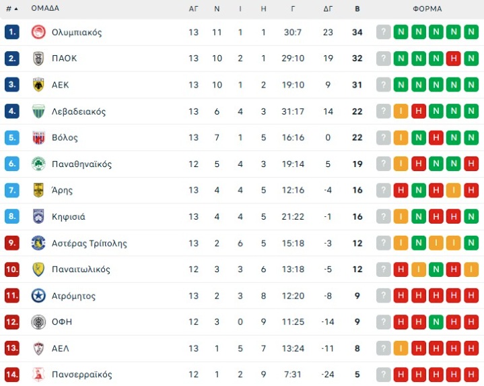Screen dimensions: 484x386
Task: Sort table by the # column arrow
Action: point(15,9)
